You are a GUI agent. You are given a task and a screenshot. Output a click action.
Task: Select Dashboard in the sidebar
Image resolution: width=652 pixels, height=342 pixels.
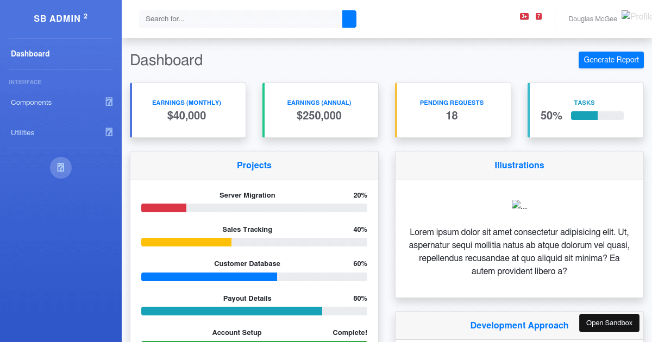(x=30, y=54)
